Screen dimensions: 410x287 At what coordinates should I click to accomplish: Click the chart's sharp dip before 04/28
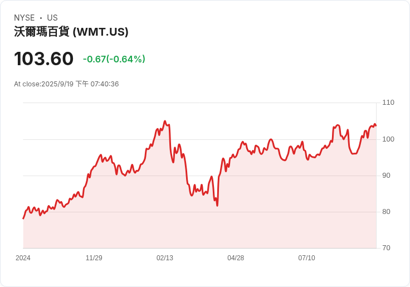coord(217,206)
